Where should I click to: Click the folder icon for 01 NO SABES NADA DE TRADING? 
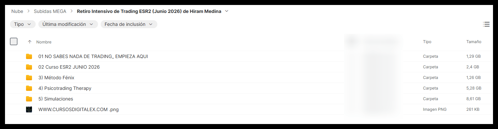(29, 56)
